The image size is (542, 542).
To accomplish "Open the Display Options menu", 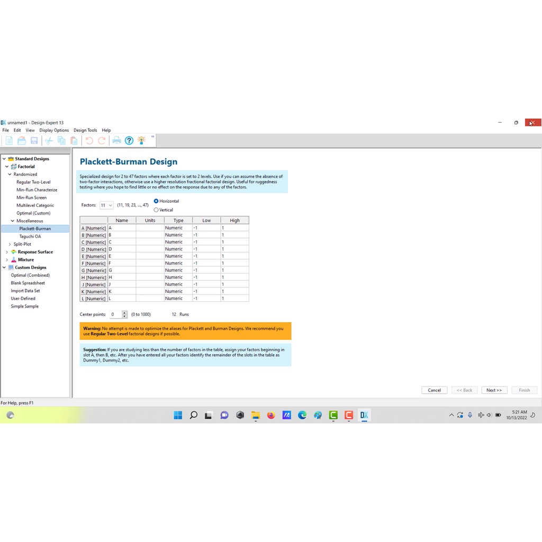I will 54,130.
